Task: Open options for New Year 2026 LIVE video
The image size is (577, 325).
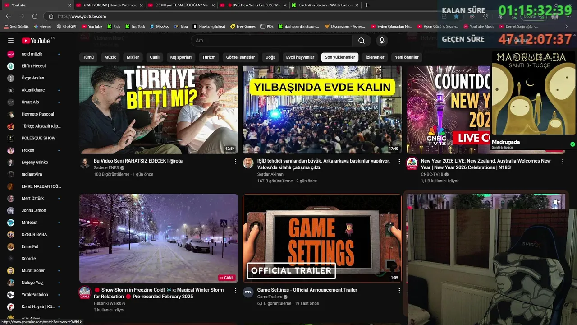Action: click(x=563, y=161)
